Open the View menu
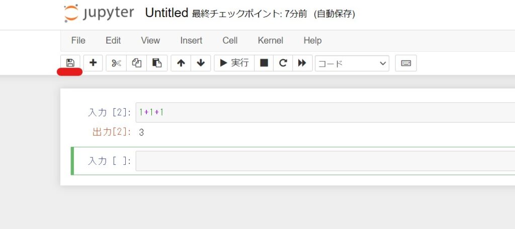 150,41
